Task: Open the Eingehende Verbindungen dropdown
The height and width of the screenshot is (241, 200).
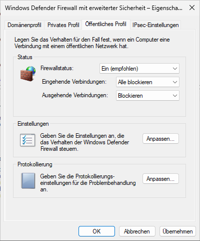Action: click(147, 82)
